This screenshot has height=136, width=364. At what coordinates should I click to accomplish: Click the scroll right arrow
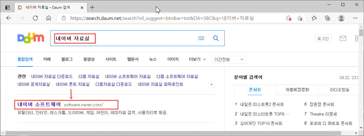pos(356,133)
